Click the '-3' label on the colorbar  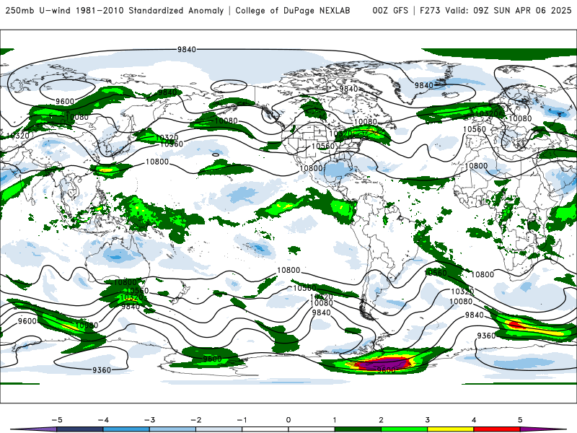click(x=149, y=420)
